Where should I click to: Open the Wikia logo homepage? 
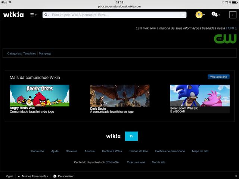coord(13,15)
